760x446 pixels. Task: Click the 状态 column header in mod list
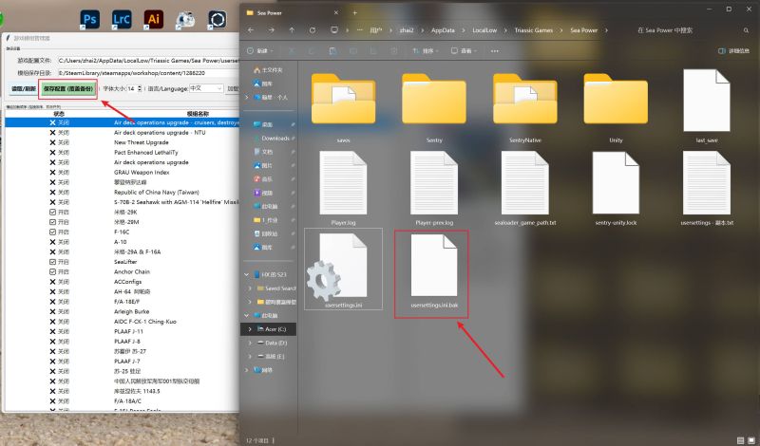coord(59,114)
